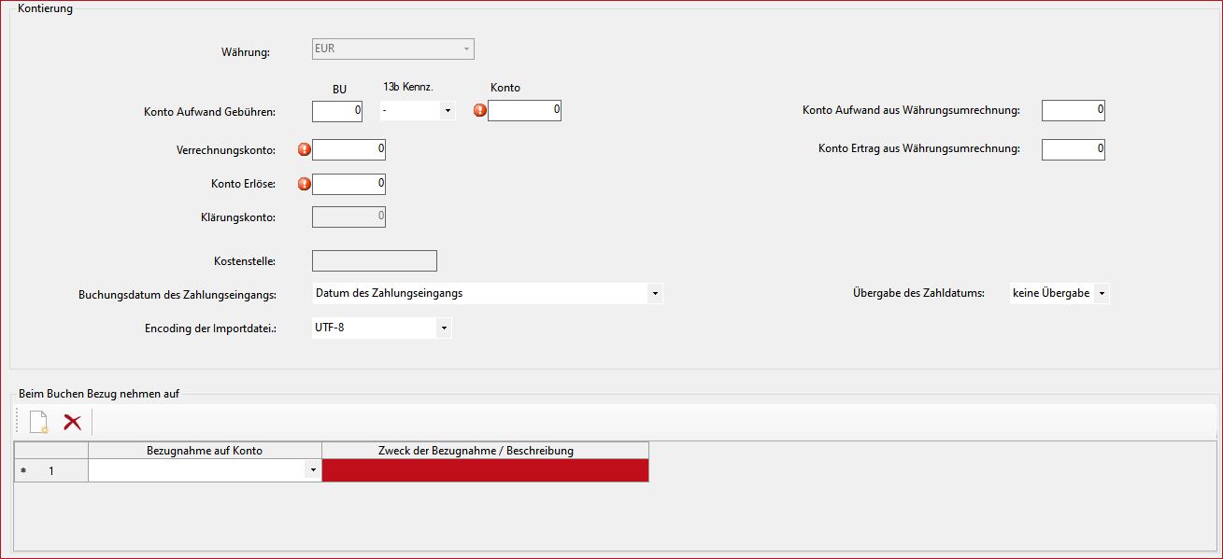Click error icon beside Konto Erlöse field
Screen dimensions: 1223x559
(x=304, y=184)
